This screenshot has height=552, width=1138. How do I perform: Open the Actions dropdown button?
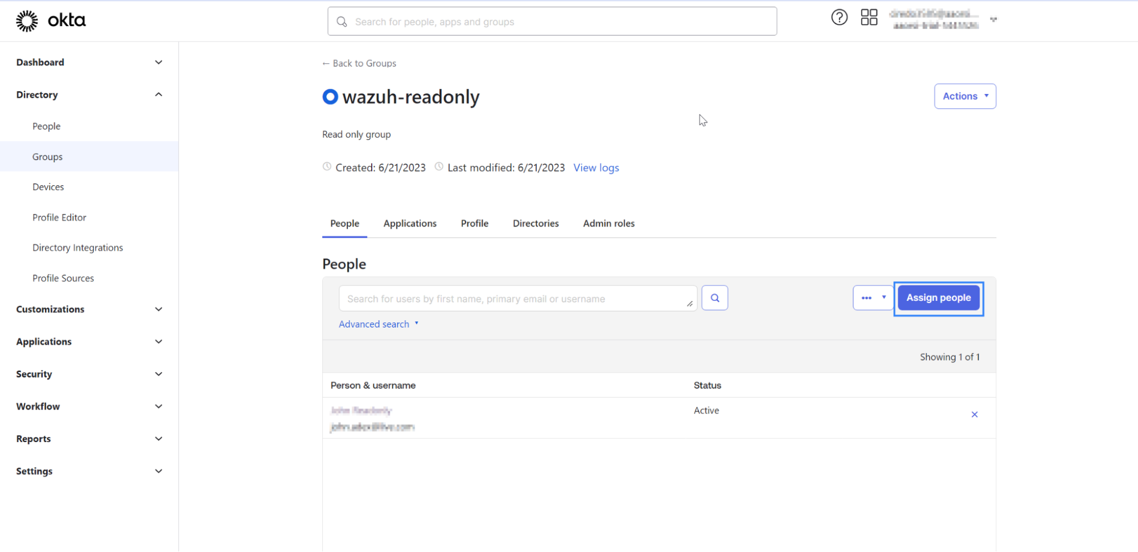[x=965, y=96]
